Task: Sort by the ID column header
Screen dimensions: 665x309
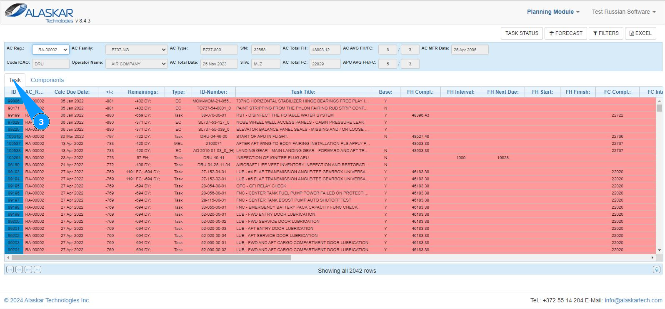Action: pyautogui.click(x=14, y=92)
